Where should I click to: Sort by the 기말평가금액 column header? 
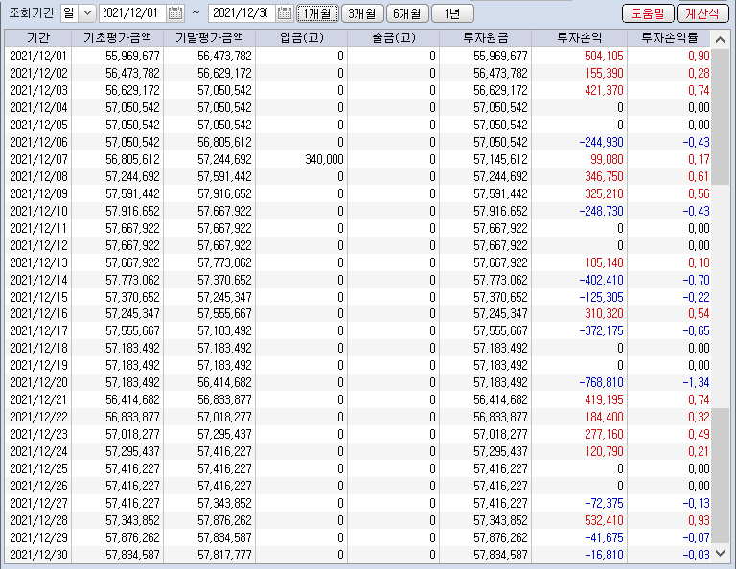pos(210,37)
